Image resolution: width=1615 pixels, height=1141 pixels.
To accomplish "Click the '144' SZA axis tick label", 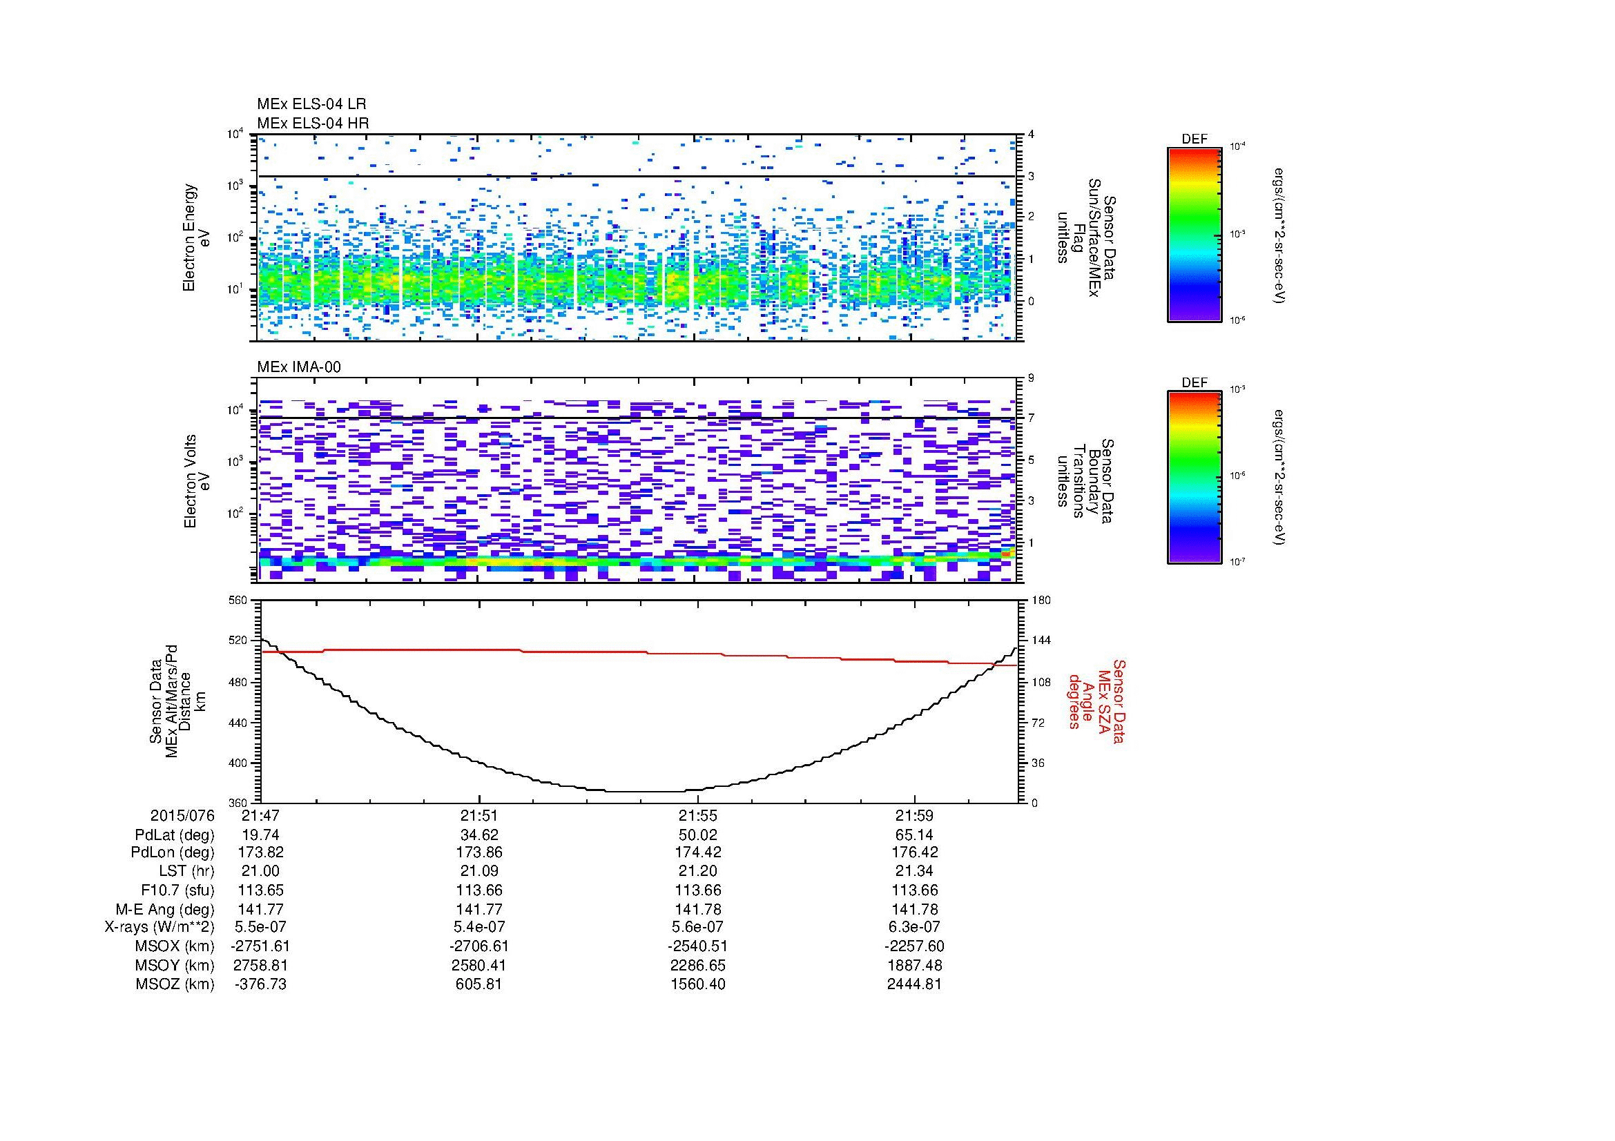I will (1041, 641).
